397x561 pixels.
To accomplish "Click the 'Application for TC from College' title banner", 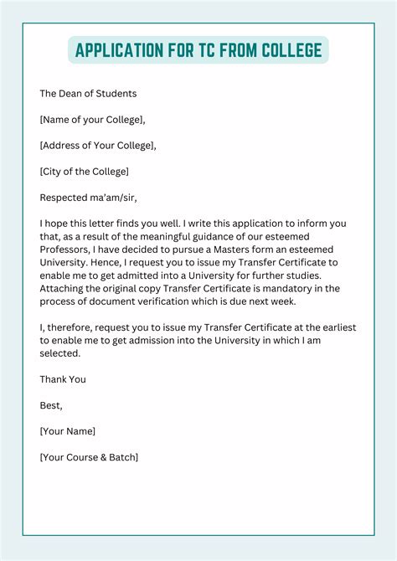I will (x=198, y=50).
